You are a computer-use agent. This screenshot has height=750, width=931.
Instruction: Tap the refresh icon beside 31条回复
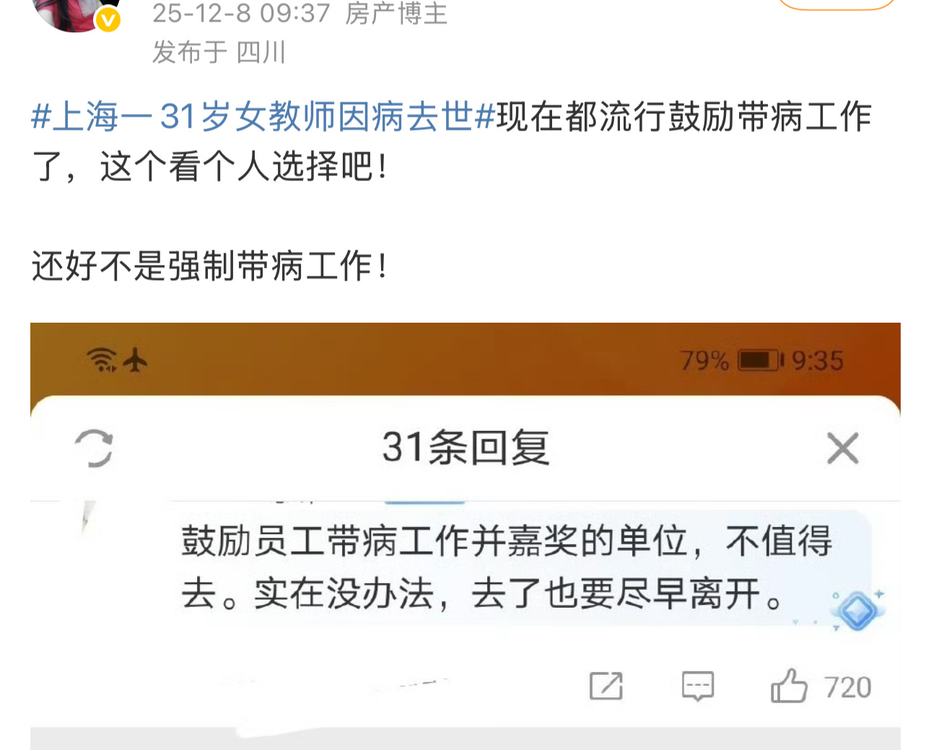coord(94,448)
